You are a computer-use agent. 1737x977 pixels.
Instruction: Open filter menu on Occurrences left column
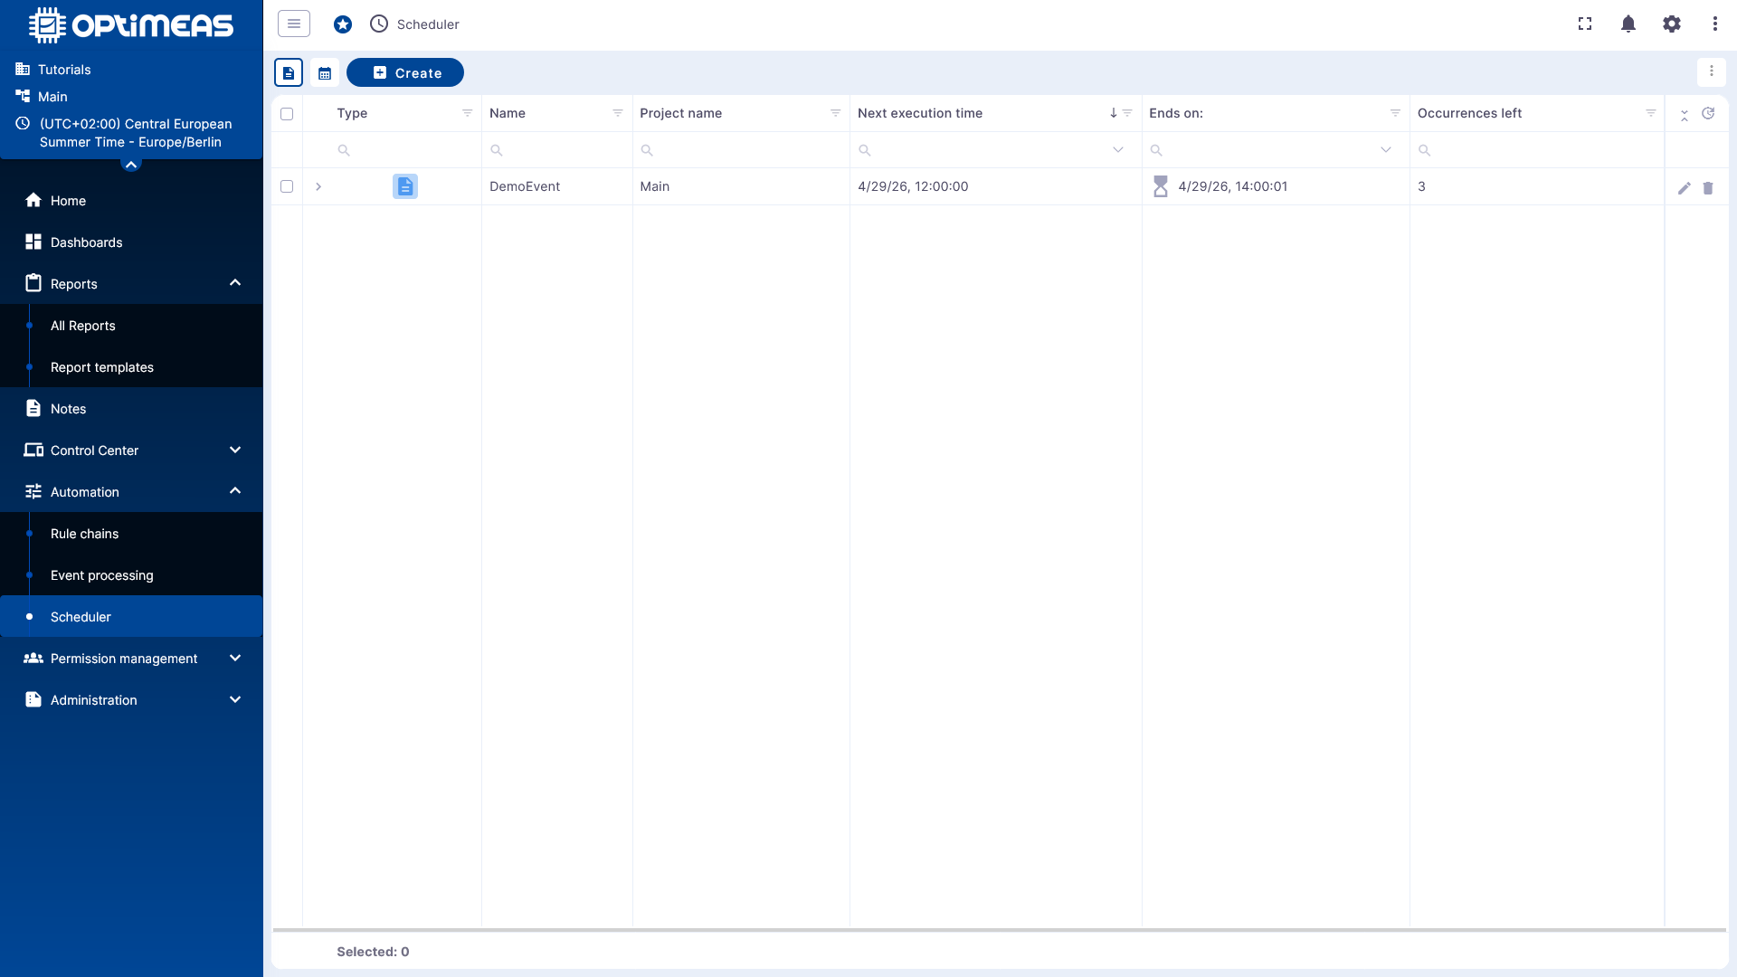pos(1651,113)
